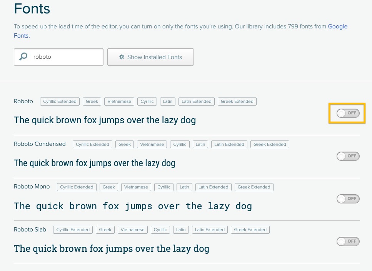Click Roboto Condensed row Vietnamese tag
Image resolution: width=372 pixels, height=271 pixels.
(152, 144)
